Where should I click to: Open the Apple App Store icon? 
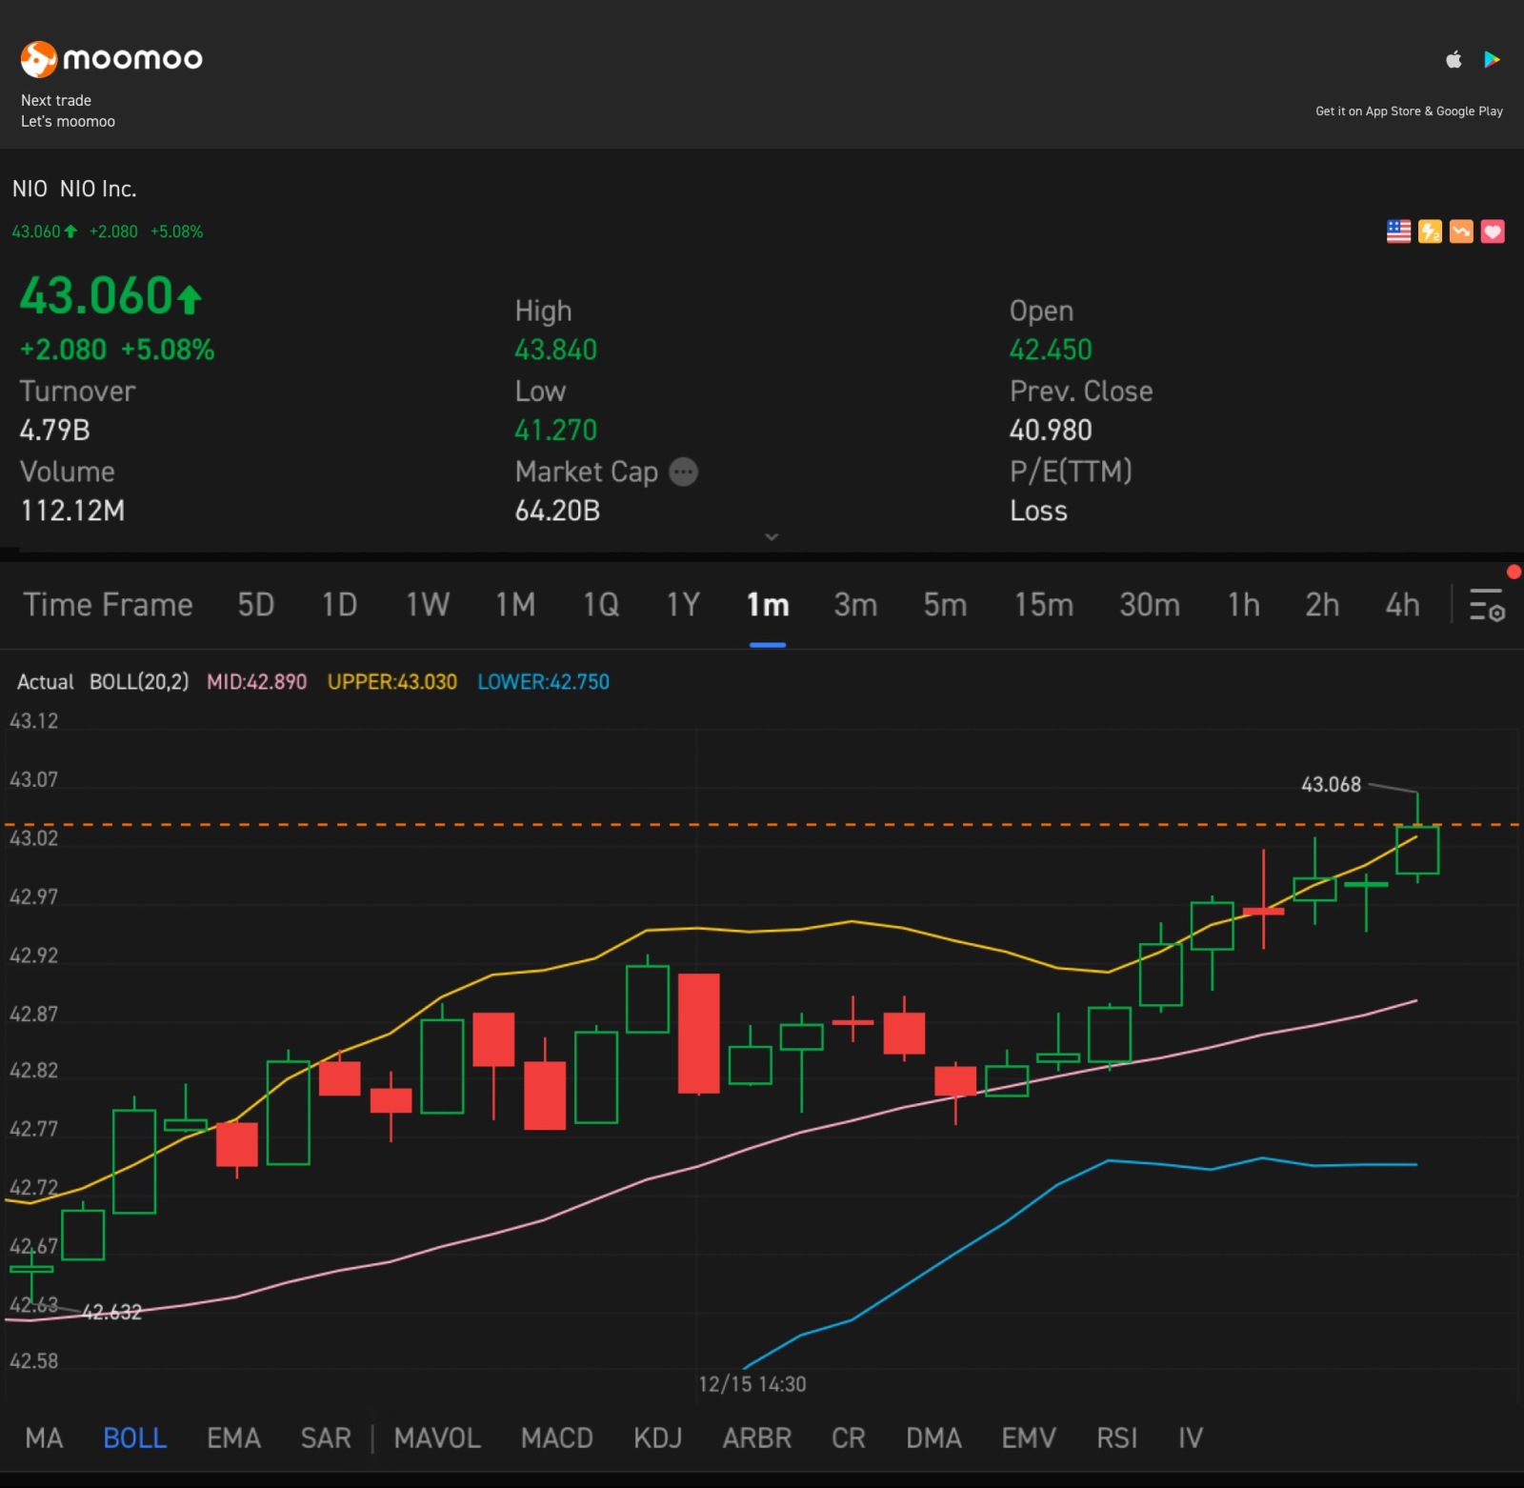(x=1454, y=60)
